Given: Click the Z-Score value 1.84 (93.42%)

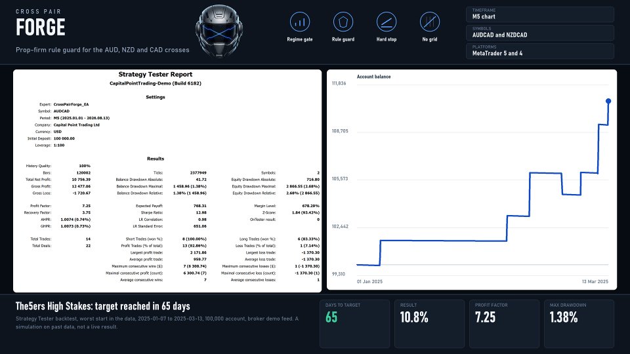Looking at the screenshot, I should (306, 212).
